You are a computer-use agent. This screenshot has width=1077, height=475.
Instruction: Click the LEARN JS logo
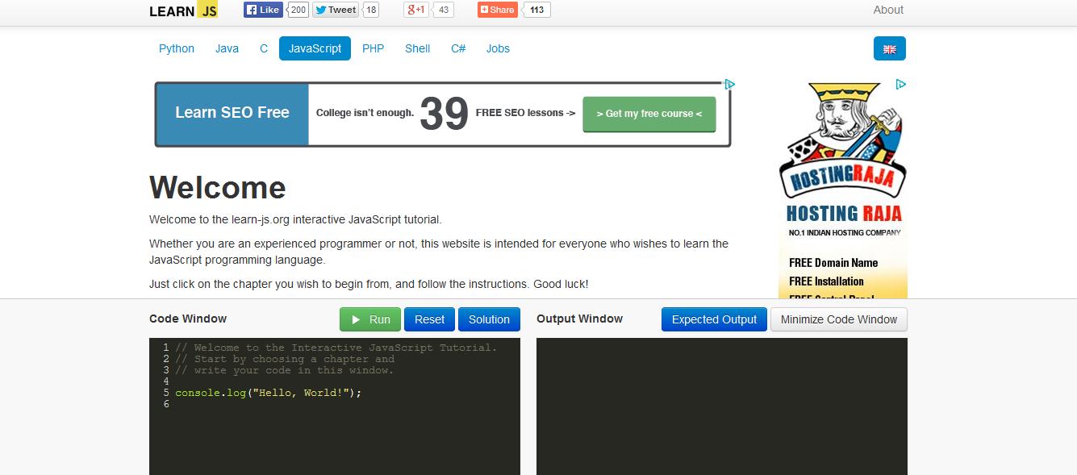pyautogui.click(x=182, y=10)
